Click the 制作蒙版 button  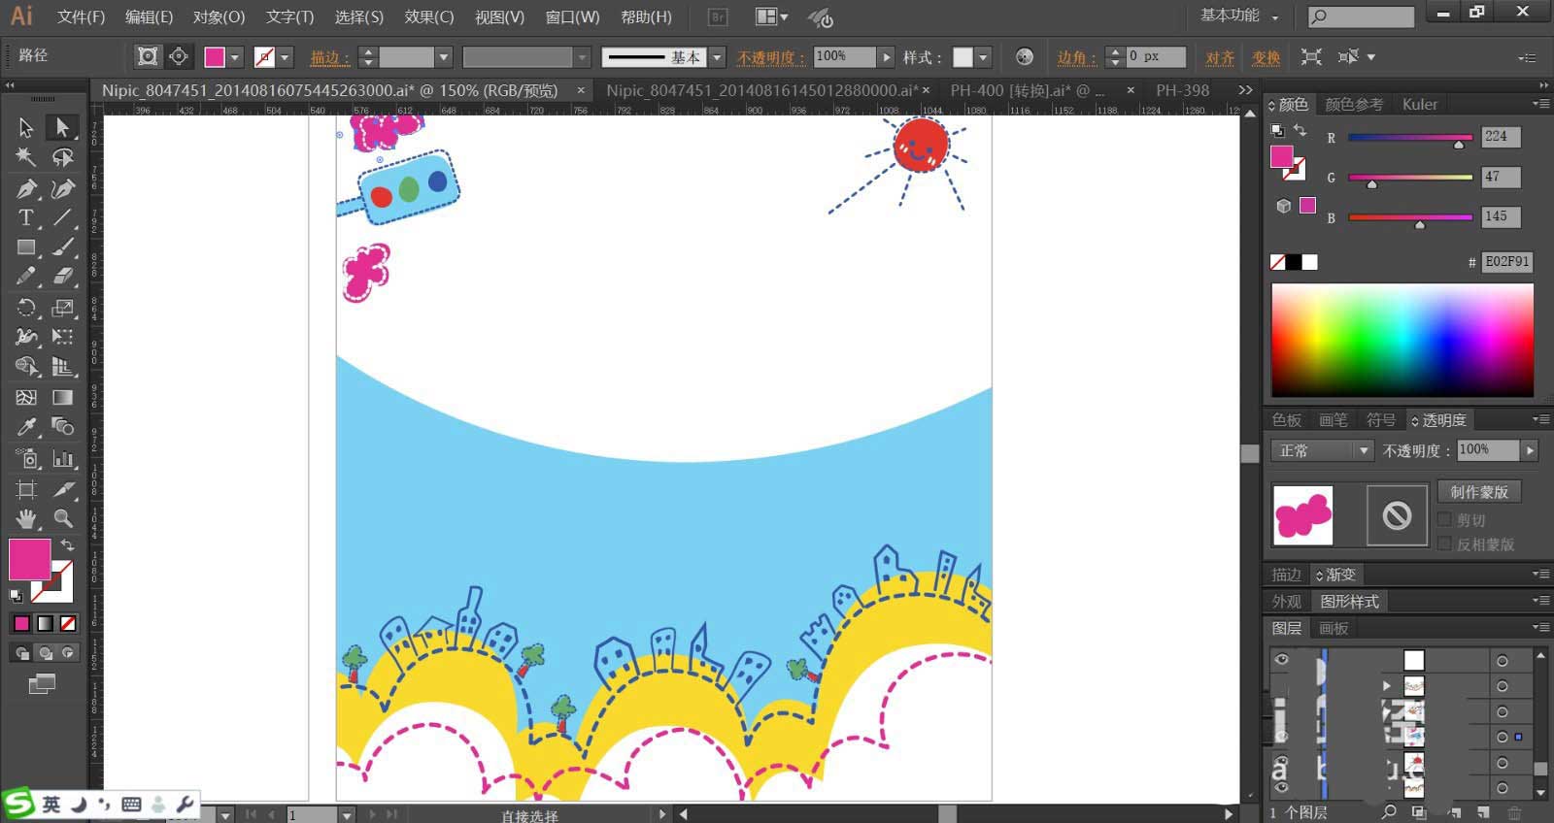1479,492
